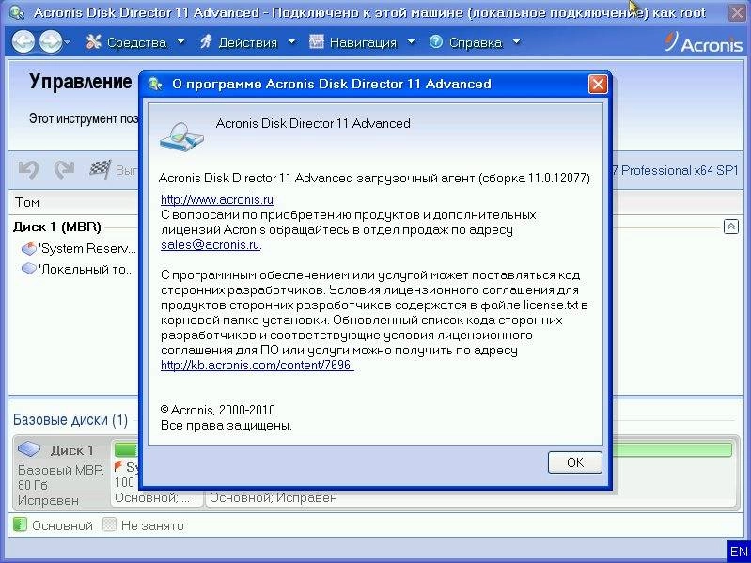Select the 'System Reserv...' volume row
751x563 pixels.
pos(79,248)
